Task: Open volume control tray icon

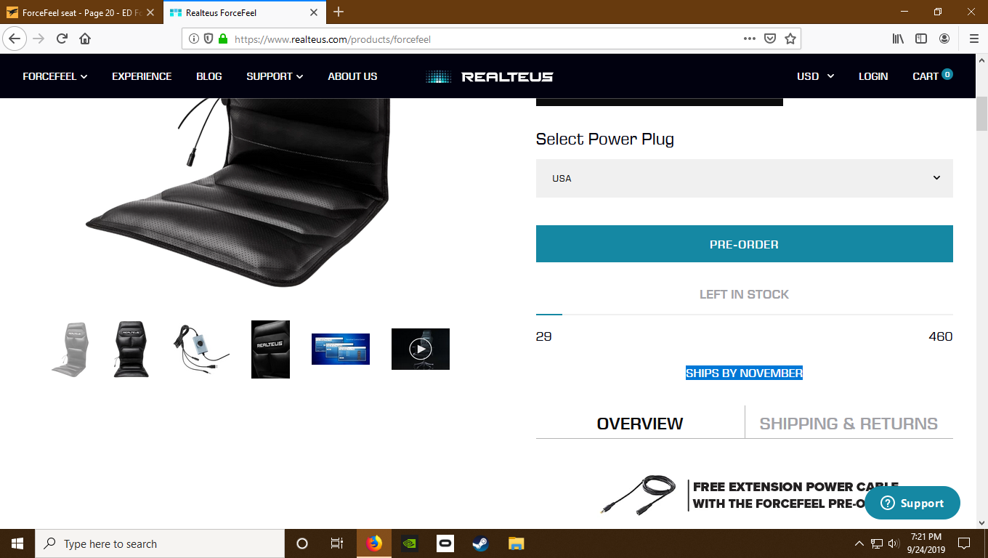Action: [894, 543]
